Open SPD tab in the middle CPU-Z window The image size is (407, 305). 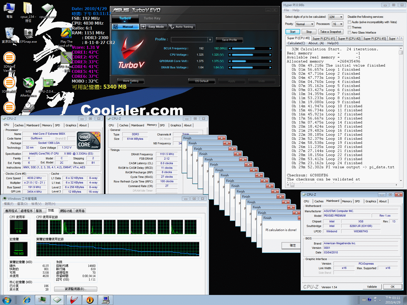coord(162,125)
